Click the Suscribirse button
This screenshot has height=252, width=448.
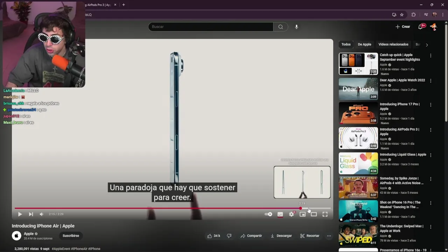[71, 236]
